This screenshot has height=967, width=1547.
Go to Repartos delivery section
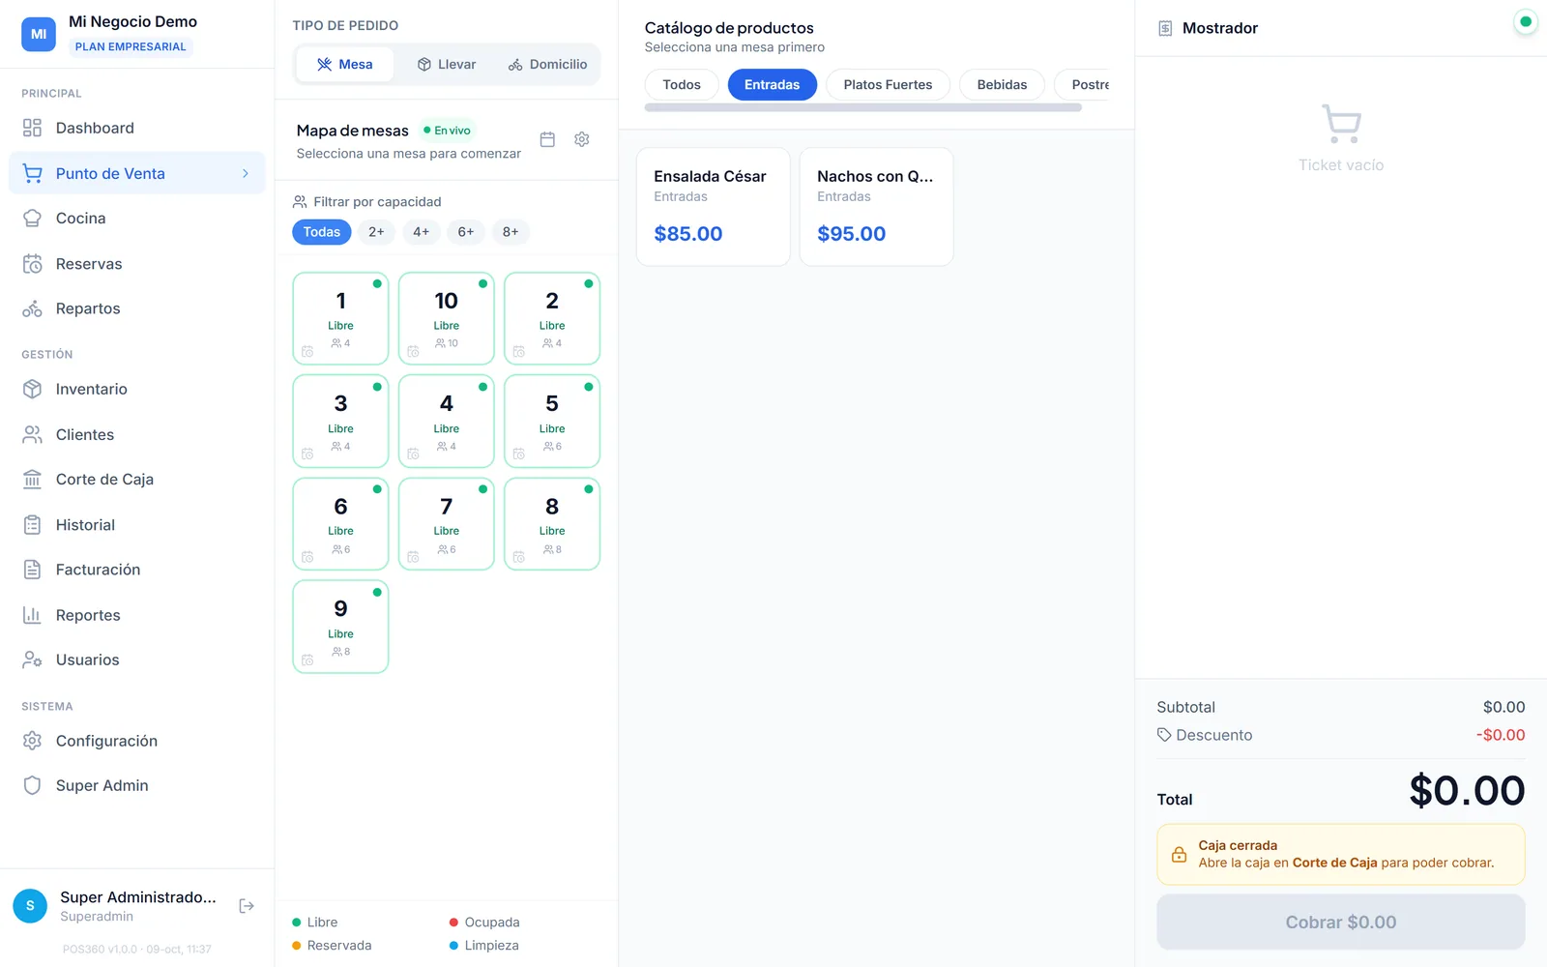pyautogui.click(x=136, y=308)
